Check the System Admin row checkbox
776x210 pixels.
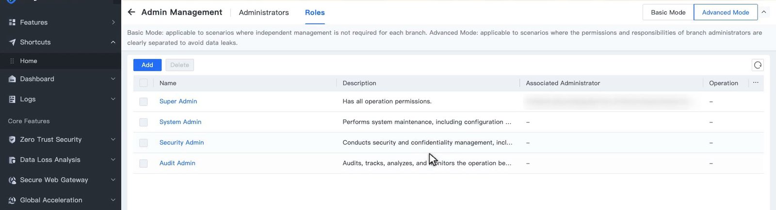pyautogui.click(x=144, y=122)
